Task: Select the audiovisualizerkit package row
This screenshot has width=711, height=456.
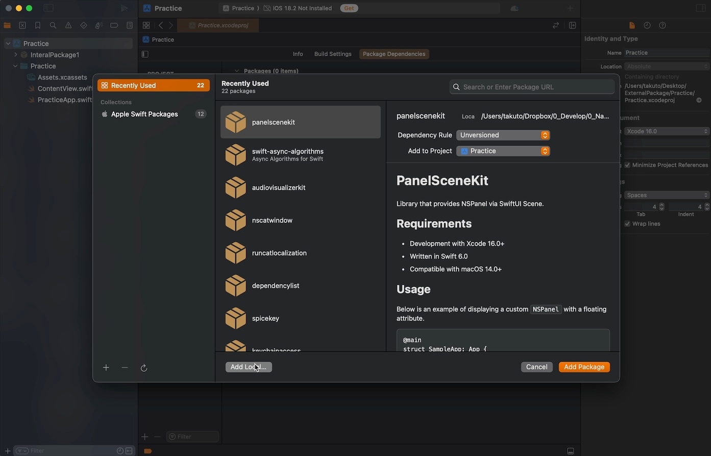Action: 301,187
